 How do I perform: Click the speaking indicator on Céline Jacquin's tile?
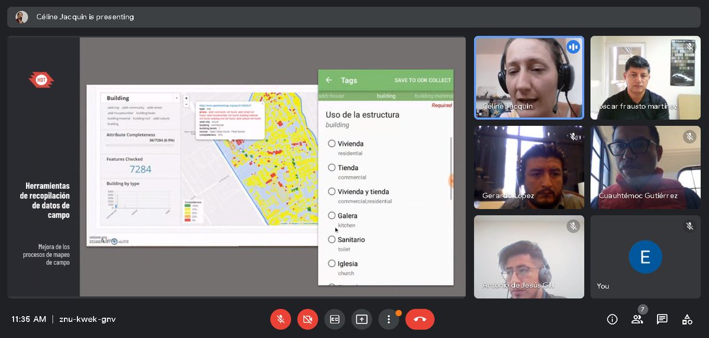(x=573, y=47)
